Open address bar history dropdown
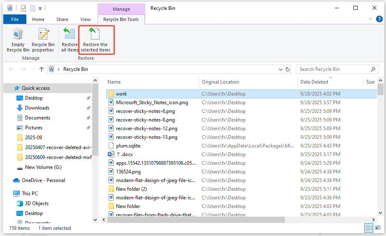 coord(280,70)
